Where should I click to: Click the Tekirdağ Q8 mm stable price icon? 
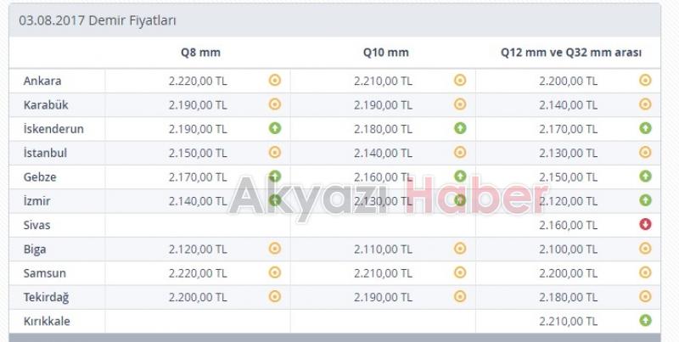coord(274,297)
